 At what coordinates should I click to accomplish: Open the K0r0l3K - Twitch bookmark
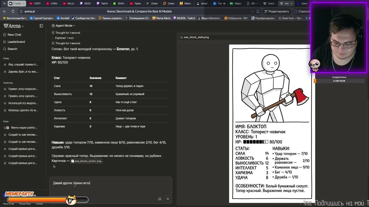(184, 18)
